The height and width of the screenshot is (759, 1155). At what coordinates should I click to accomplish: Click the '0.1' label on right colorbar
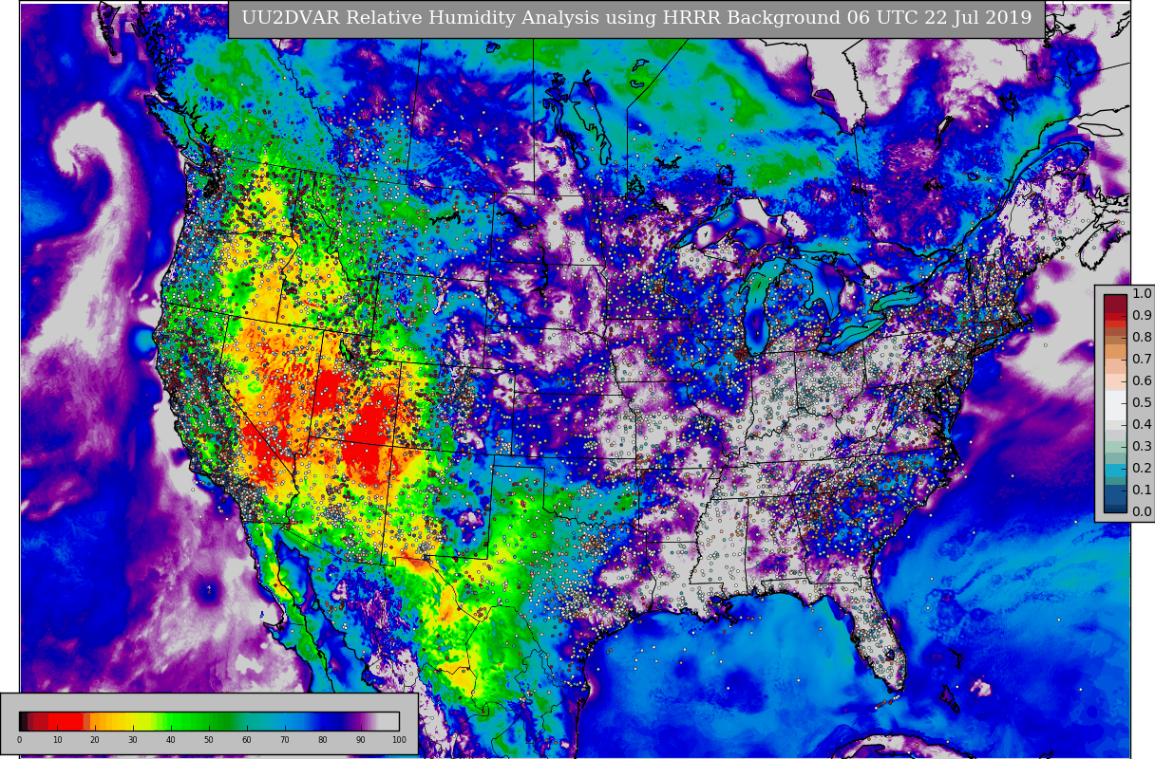[x=1142, y=491]
